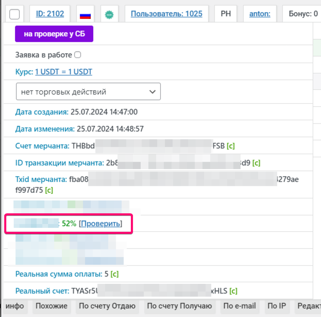Open the '1 USDT = 1 USDT' rate link
This screenshot has width=321, height=317.
pos(63,72)
